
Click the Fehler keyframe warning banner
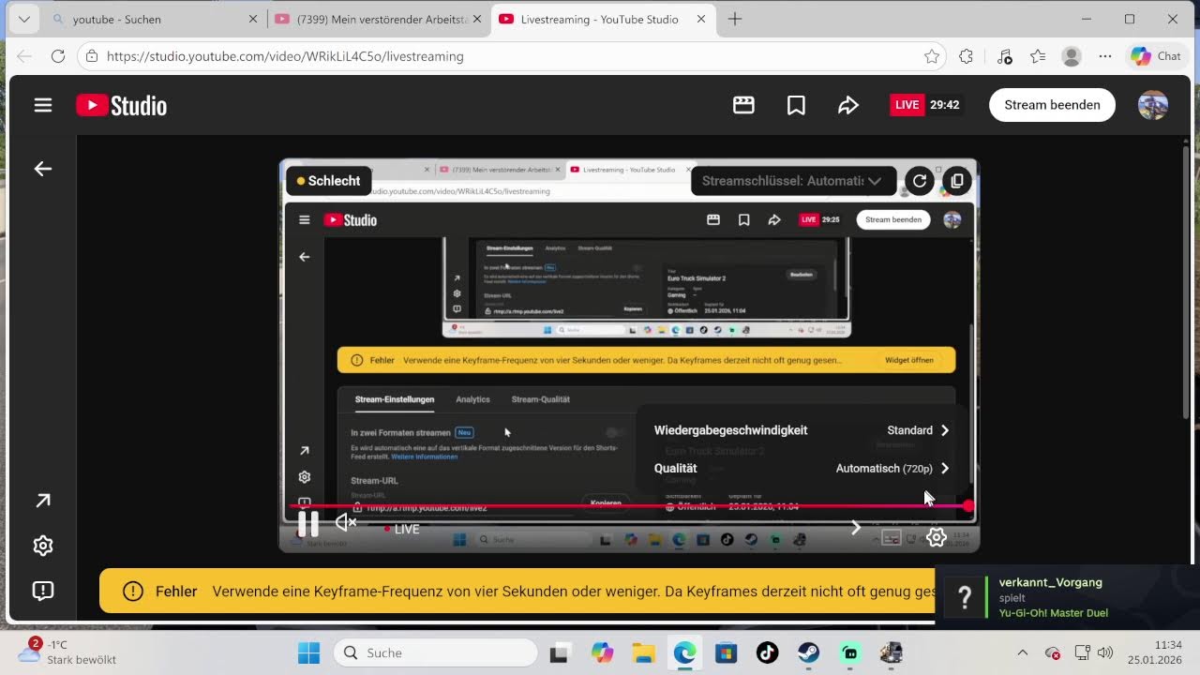[x=517, y=591]
